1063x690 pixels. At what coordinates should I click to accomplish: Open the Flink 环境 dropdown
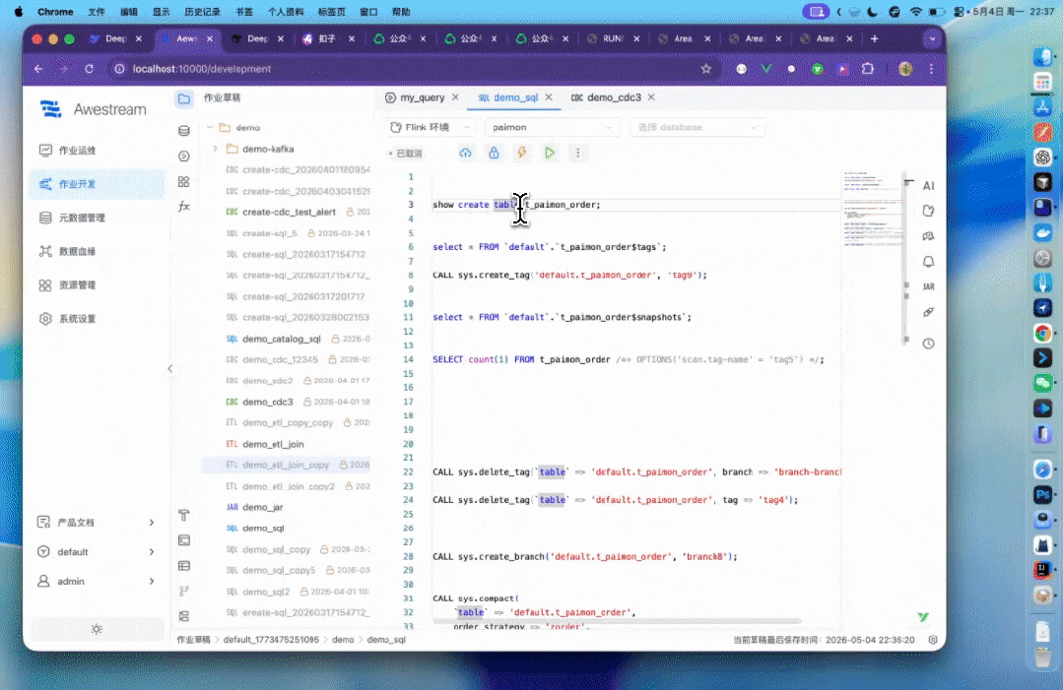click(431, 127)
